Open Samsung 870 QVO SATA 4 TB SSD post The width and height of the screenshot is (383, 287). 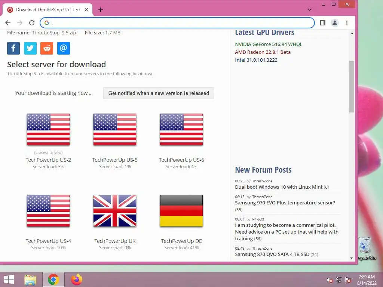pos(272,254)
